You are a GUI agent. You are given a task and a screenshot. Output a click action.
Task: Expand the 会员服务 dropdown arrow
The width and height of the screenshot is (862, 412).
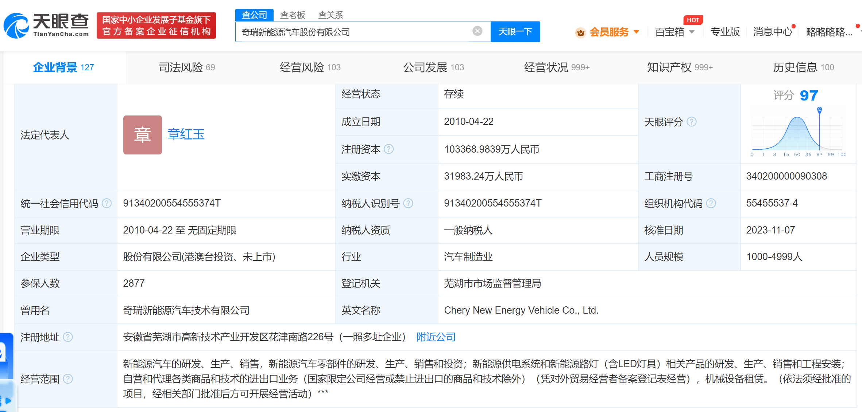[x=637, y=32]
